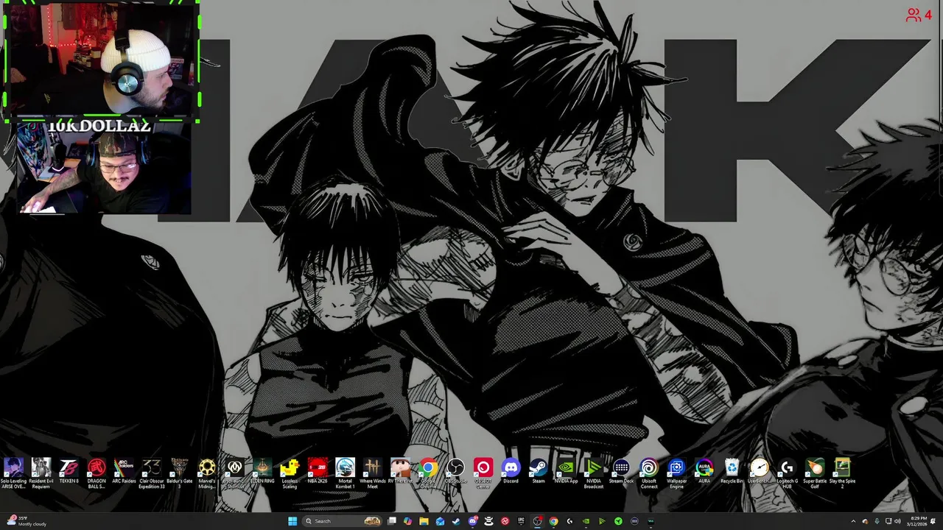
Task: Open Slay the Spire 2 shortcut
Action: (x=842, y=473)
